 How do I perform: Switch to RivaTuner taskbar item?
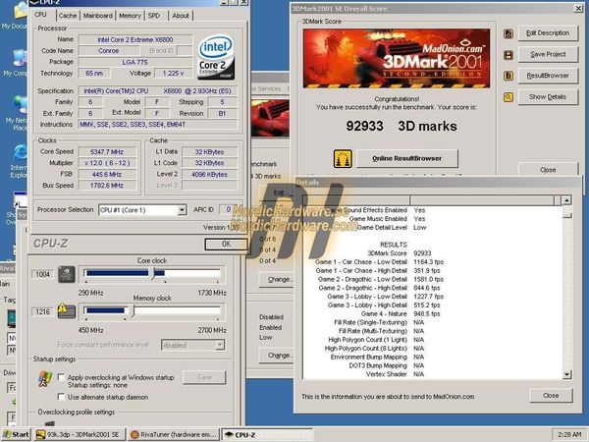coord(175,434)
